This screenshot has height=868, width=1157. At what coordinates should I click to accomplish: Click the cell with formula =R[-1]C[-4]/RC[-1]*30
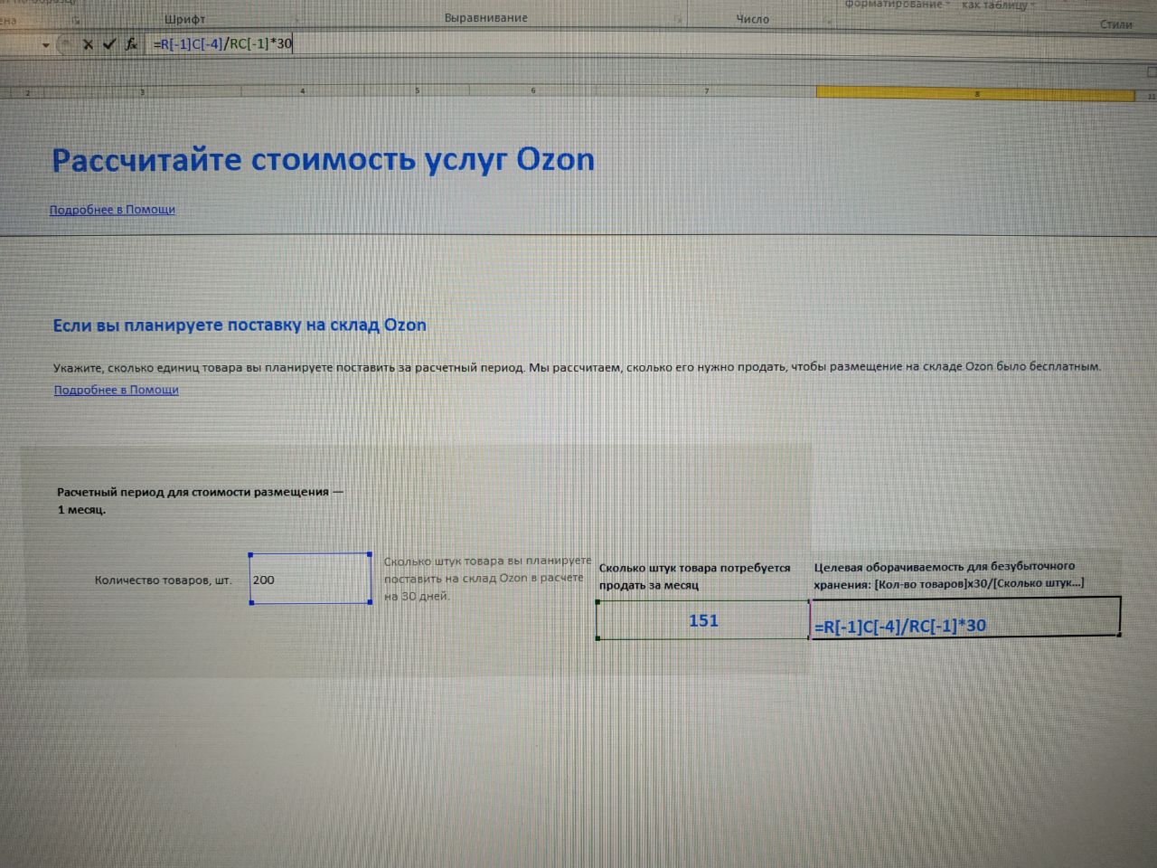966,618
